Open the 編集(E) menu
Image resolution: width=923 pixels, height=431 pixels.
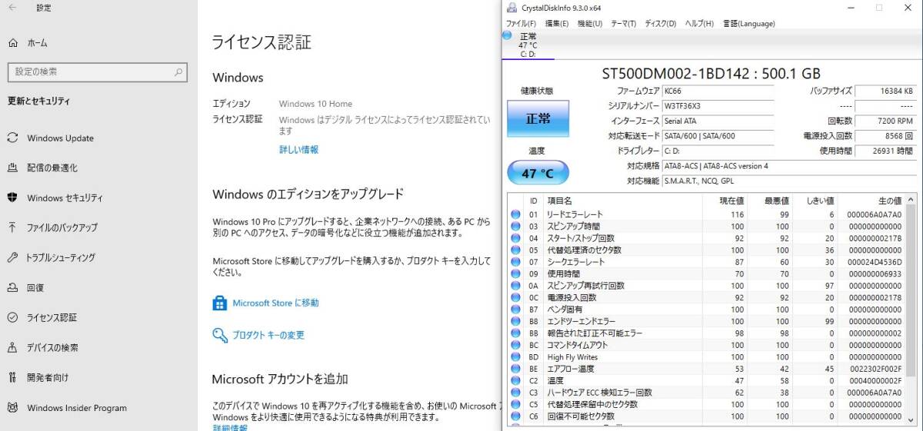pos(557,24)
